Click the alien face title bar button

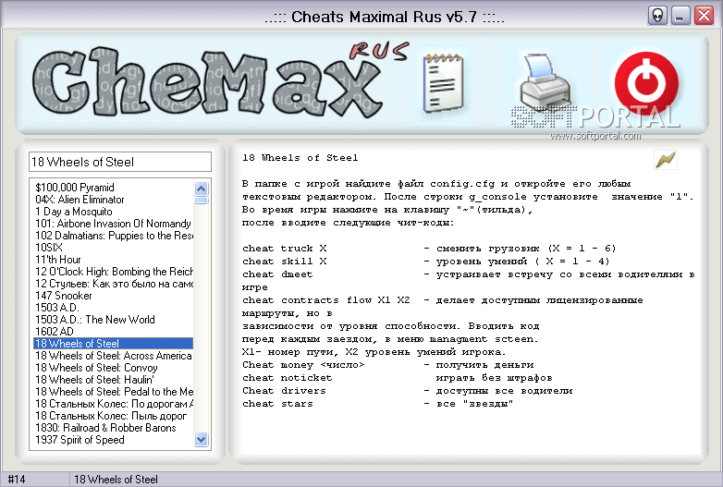click(657, 16)
